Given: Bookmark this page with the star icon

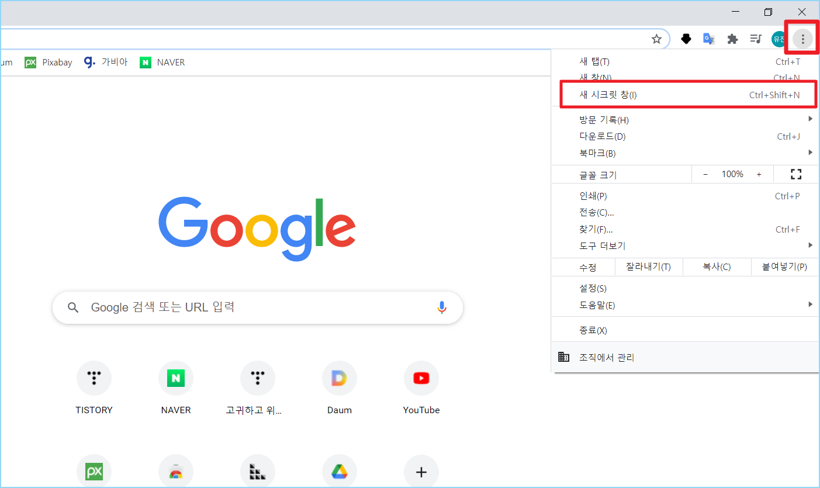Looking at the screenshot, I should point(656,39).
